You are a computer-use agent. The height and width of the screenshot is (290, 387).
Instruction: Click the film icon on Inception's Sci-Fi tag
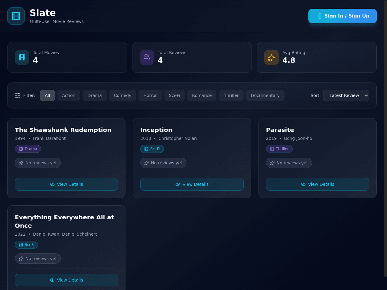(146, 149)
